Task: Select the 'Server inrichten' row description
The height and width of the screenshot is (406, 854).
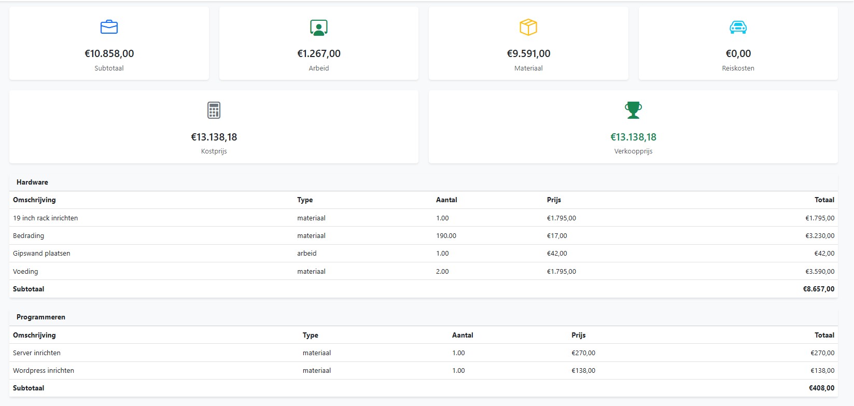Action: (x=37, y=353)
